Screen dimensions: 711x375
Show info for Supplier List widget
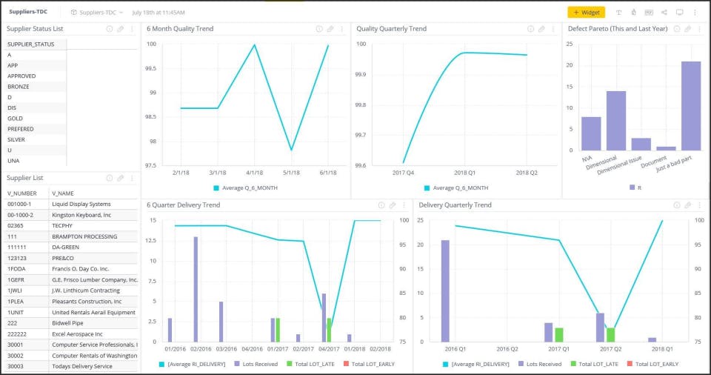110,178
